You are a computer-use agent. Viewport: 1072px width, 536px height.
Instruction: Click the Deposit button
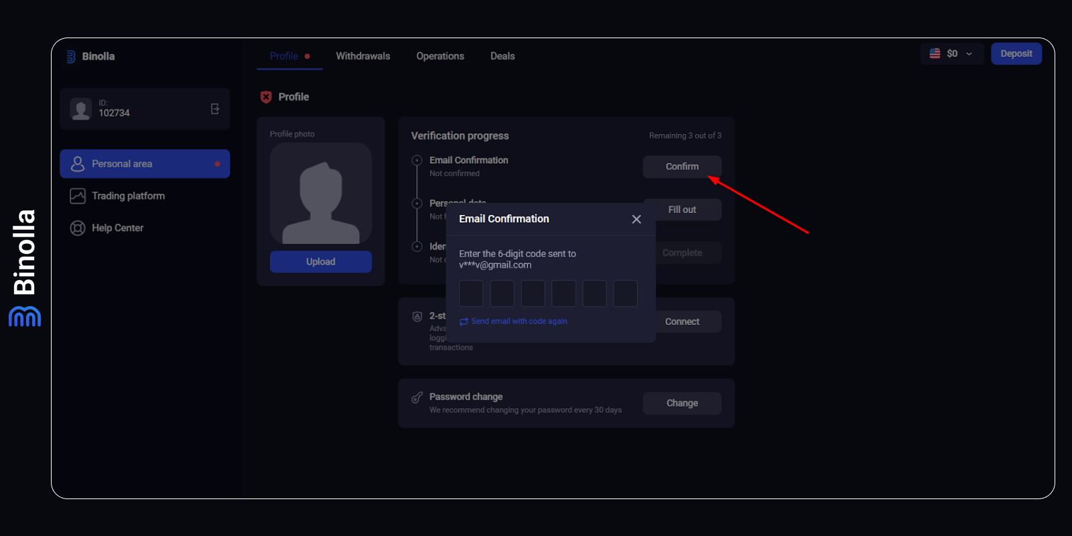coord(1016,54)
